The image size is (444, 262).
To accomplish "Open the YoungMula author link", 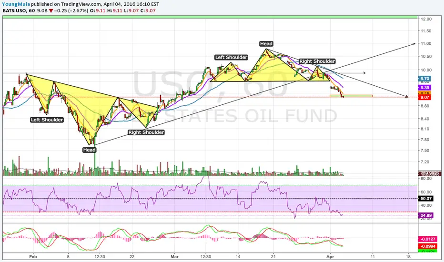I will tap(16, 4).
